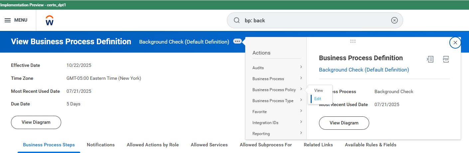Switch to the Notifications tab

101,145
